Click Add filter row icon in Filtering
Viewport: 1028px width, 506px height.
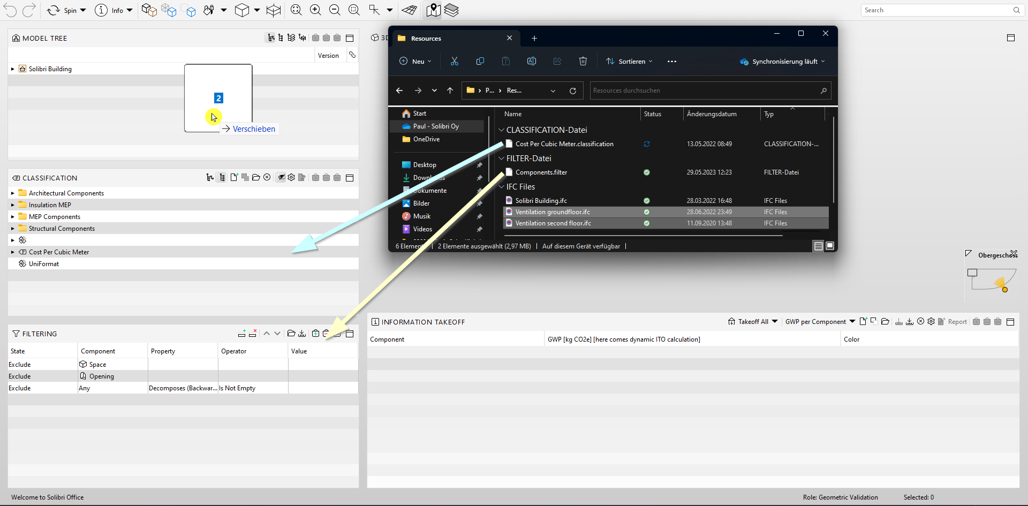pos(241,334)
